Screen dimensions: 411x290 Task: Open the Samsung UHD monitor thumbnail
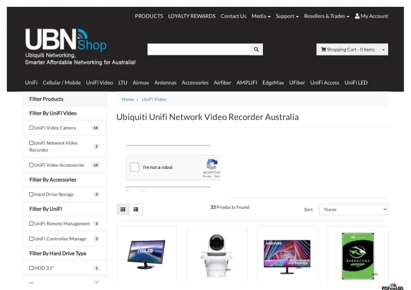(288, 256)
